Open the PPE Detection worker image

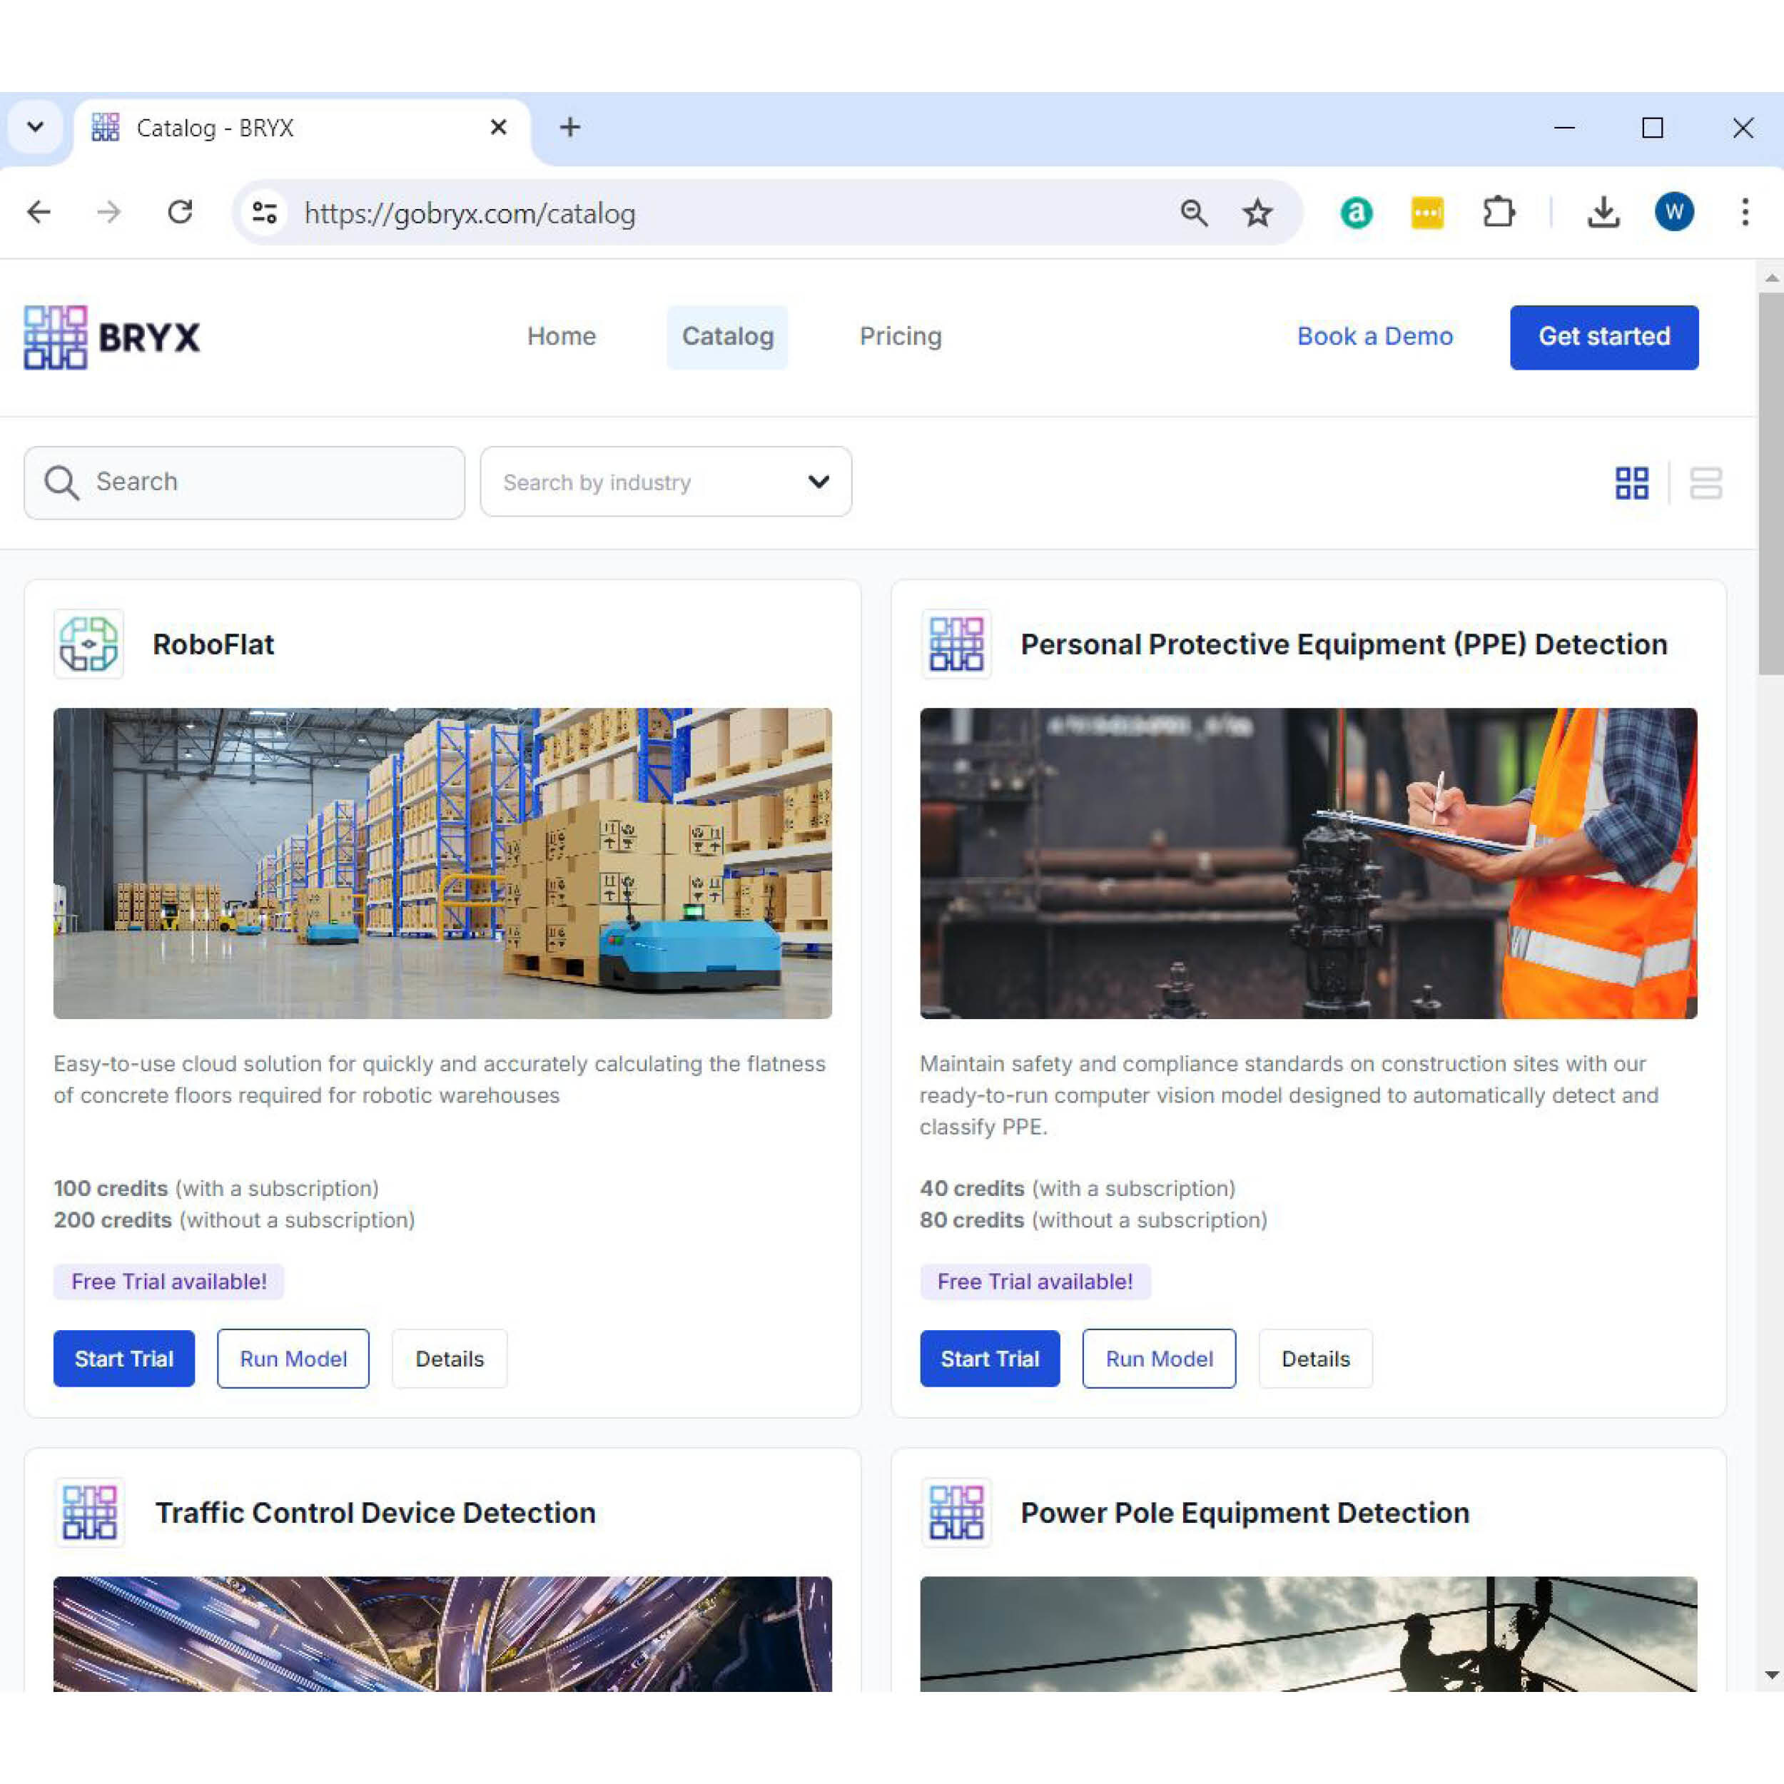tap(1309, 863)
